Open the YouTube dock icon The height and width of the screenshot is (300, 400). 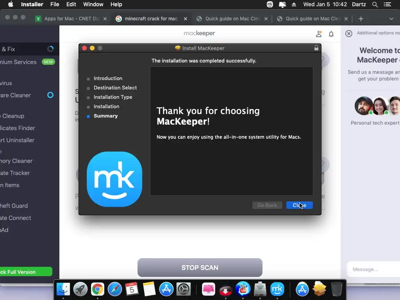pyautogui.click(x=243, y=289)
